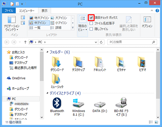This screenshot has height=127, width=162.
Task: Switch to the コンピューター ribbon tab
Action: 27,11
